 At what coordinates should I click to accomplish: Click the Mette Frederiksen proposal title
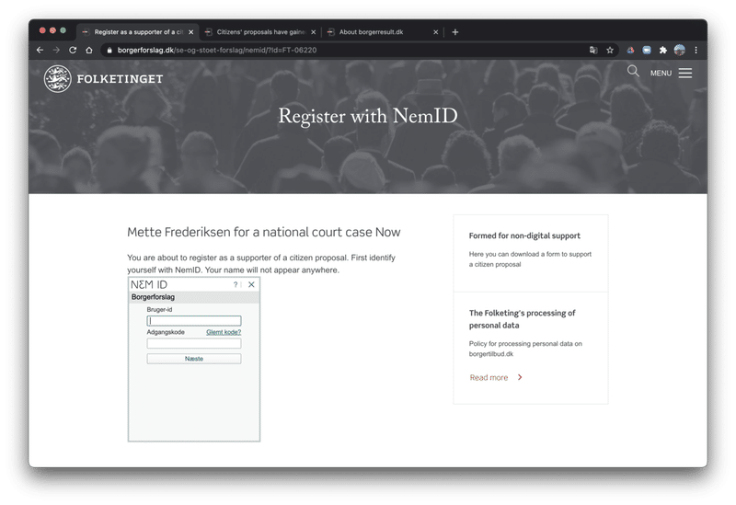pyautogui.click(x=264, y=232)
